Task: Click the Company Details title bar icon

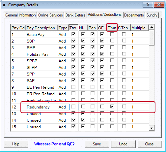Action: (x=4, y=5)
